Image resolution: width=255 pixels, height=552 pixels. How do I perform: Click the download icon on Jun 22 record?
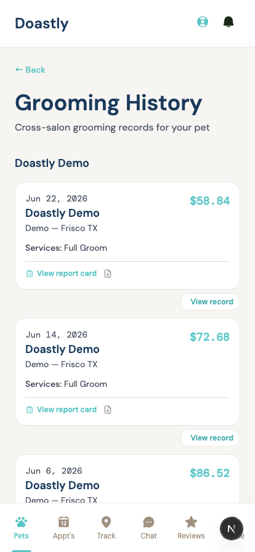108,274
